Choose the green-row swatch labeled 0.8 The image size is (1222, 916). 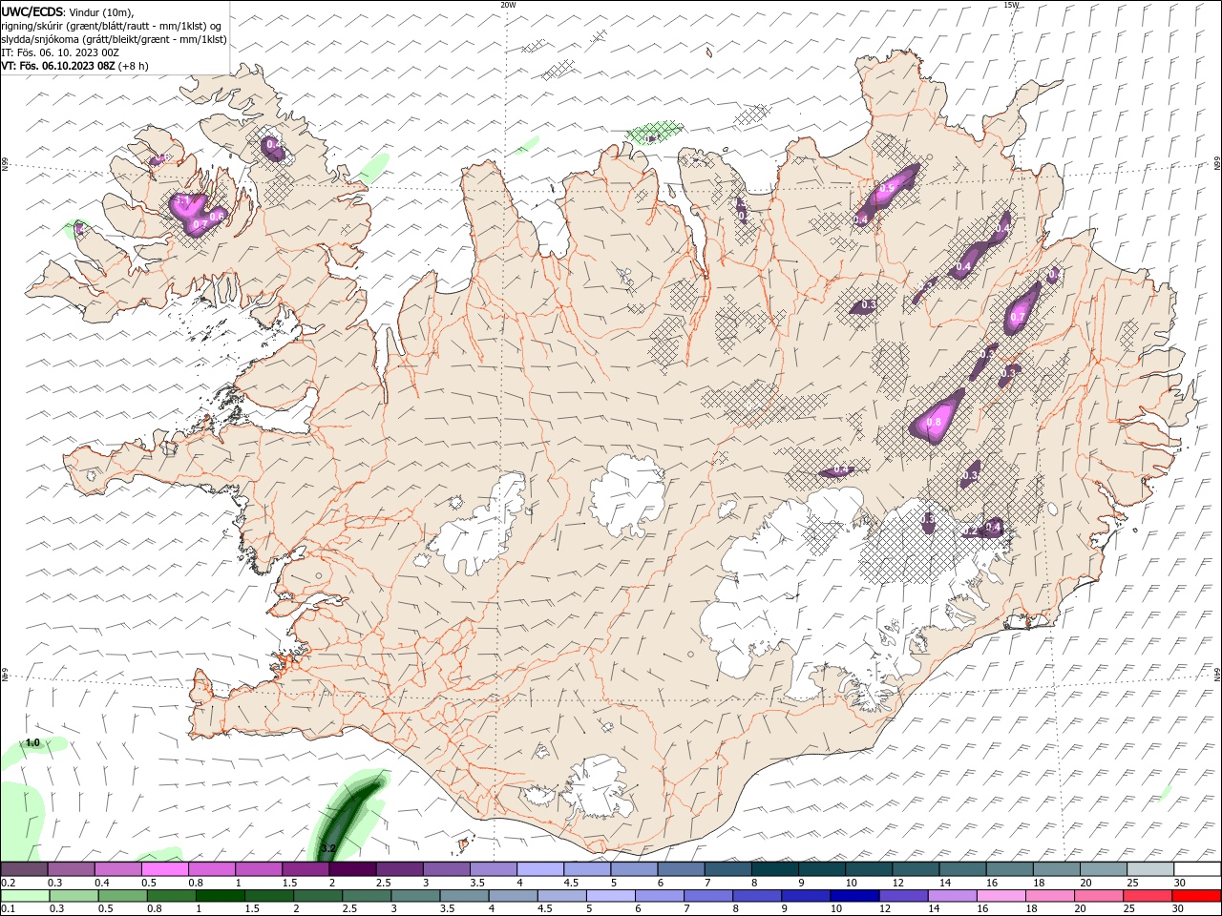pyautogui.click(x=172, y=896)
